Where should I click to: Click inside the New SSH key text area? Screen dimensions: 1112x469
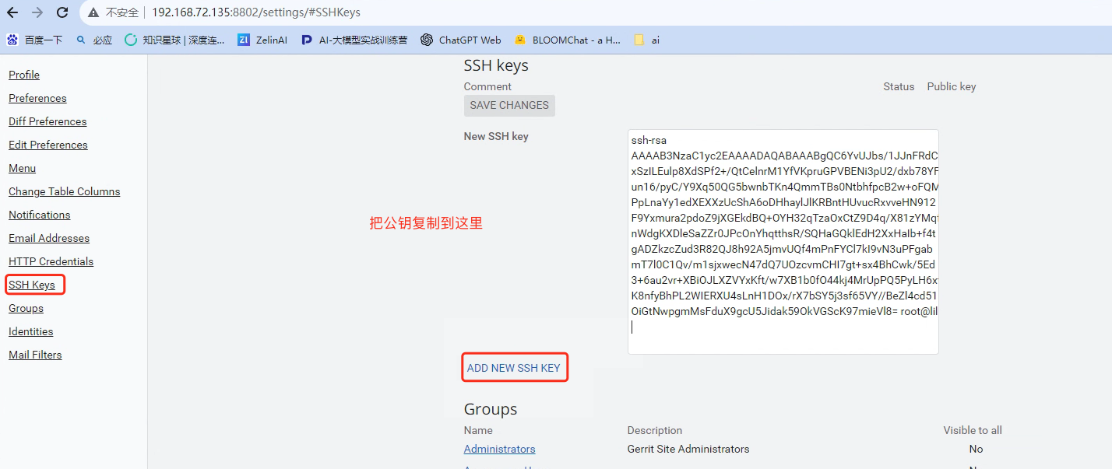pyautogui.click(x=783, y=241)
